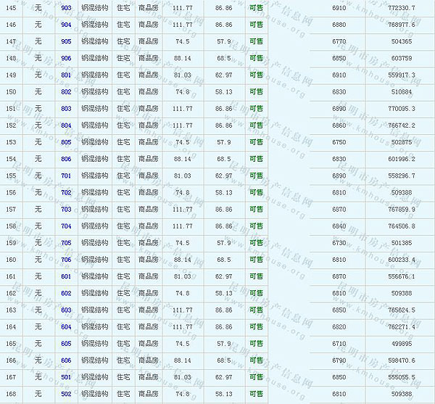Click room 502 link
This screenshot has width=435, height=404.
(x=66, y=394)
